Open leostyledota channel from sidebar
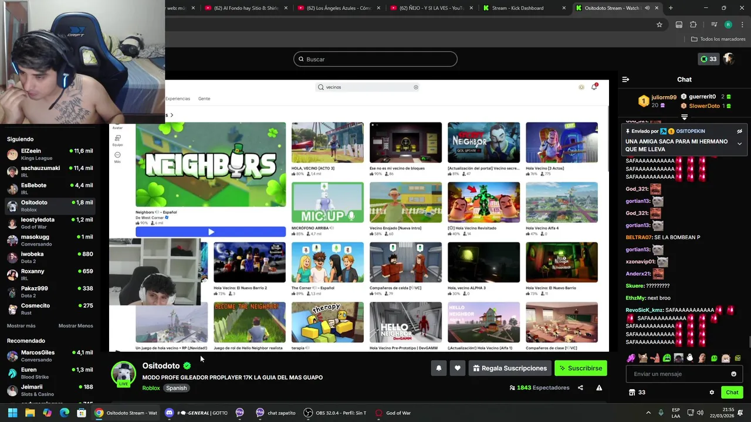 (50, 223)
